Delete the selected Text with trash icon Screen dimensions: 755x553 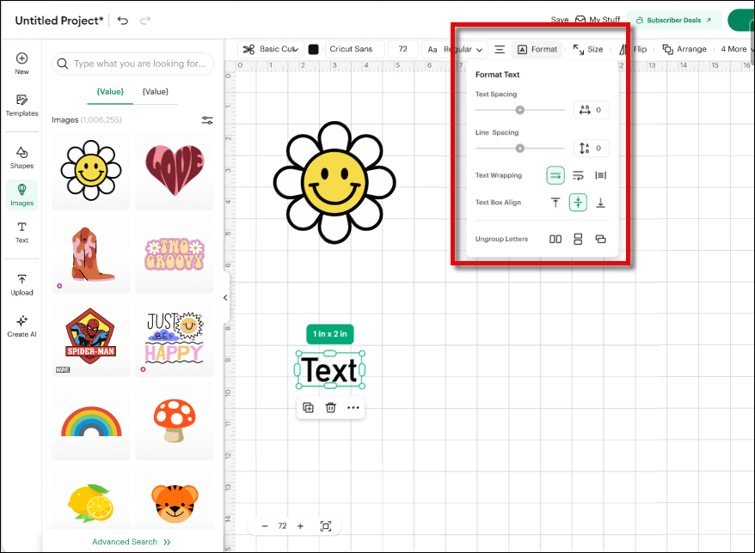[330, 407]
